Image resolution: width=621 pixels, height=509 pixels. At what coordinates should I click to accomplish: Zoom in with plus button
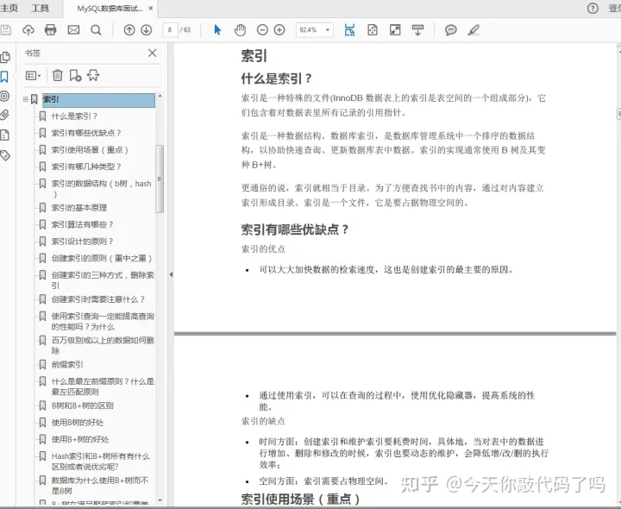point(279,29)
